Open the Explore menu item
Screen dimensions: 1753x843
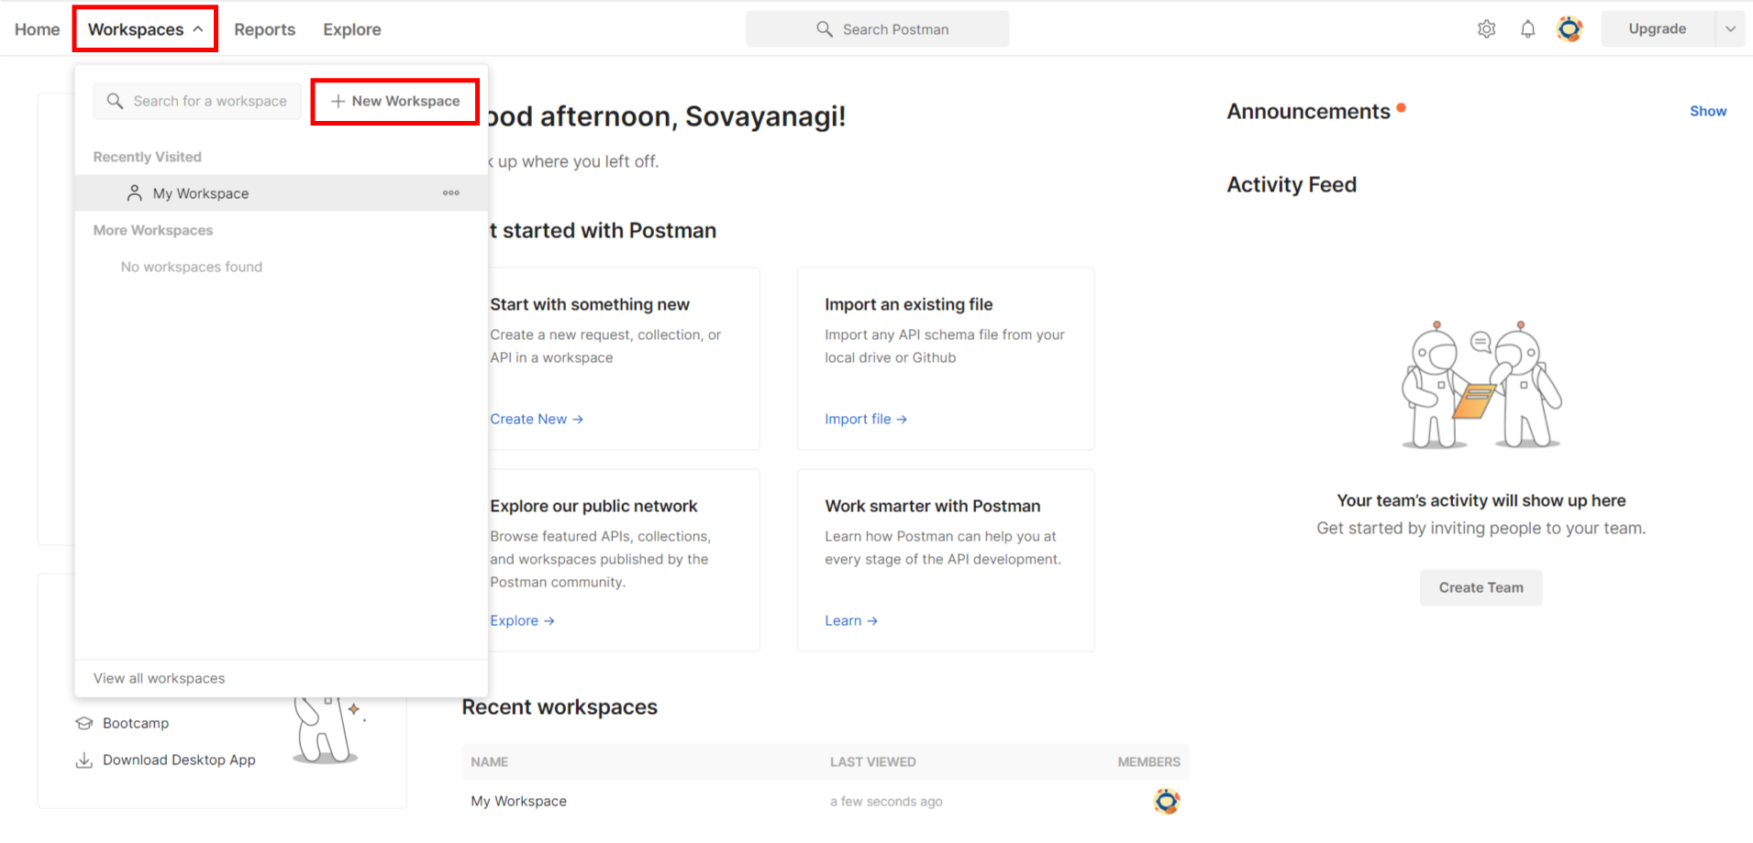tap(351, 28)
